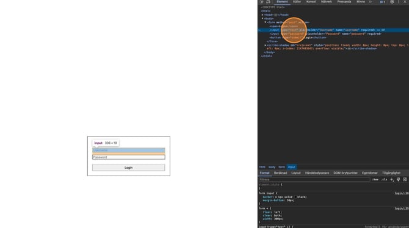Open the Beräknad tab
The width and height of the screenshot is (409, 228).
pyautogui.click(x=280, y=173)
